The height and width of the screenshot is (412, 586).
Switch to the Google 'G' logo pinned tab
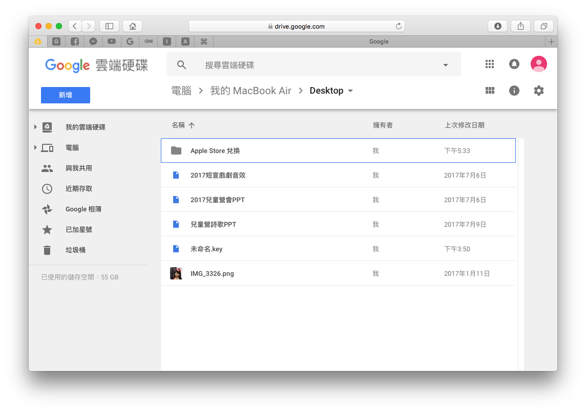pyautogui.click(x=130, y=41)
